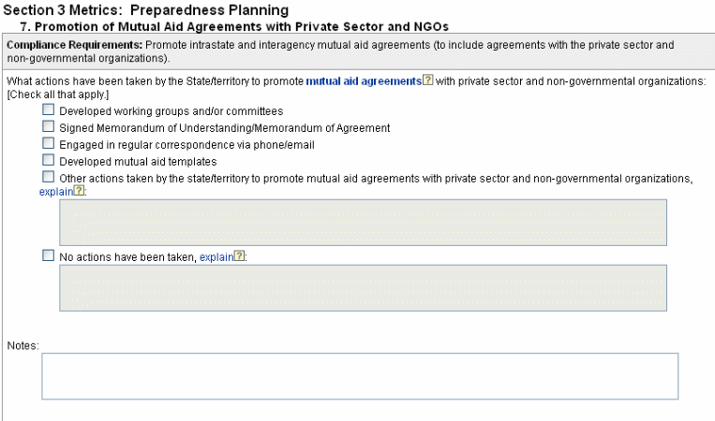Open help icon beside mutual aid agreements link

coord(428,81)
